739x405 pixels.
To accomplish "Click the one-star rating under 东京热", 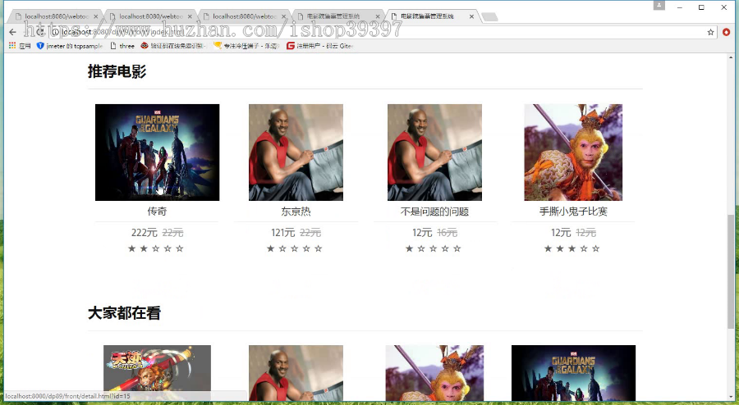I will [x=294, y=248].
